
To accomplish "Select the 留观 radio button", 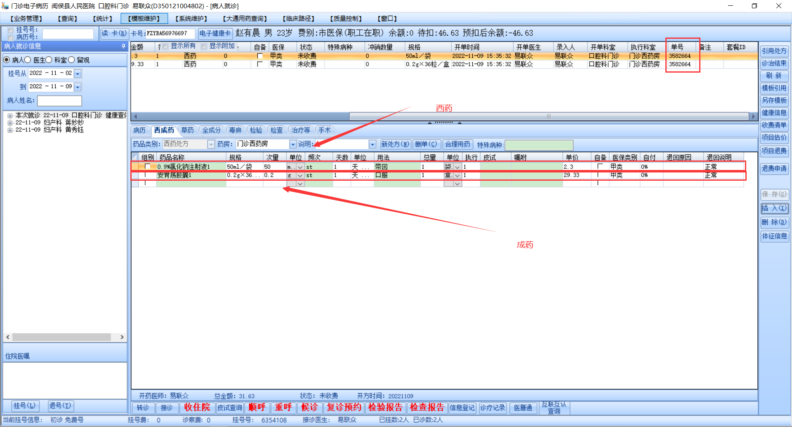I will (x=71, y=60).
